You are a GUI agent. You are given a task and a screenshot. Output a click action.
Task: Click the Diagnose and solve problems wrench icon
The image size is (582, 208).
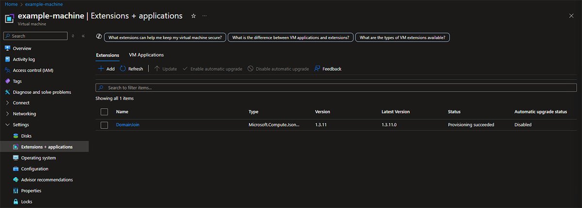pos(7,92)
